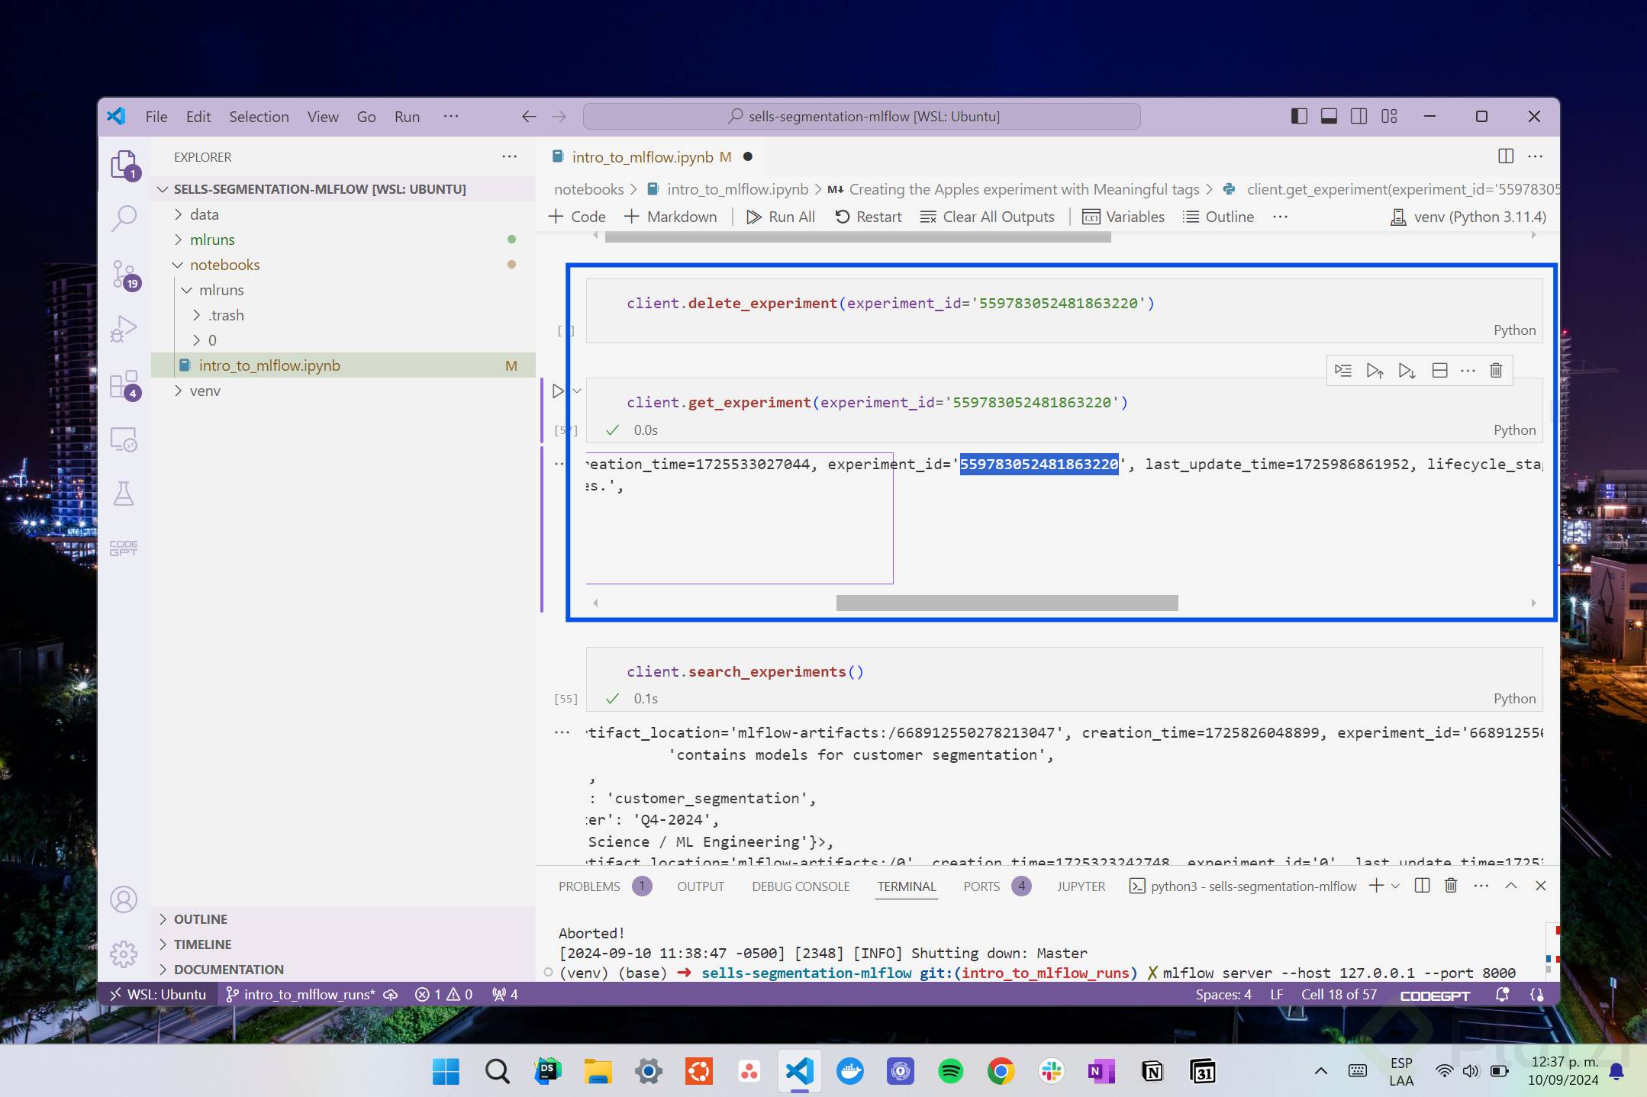The width and height of the screenshot is (1647, 1097).
Task: Expand the OUTLINE section
Action: pyautogui.click(x=200, y=919)
